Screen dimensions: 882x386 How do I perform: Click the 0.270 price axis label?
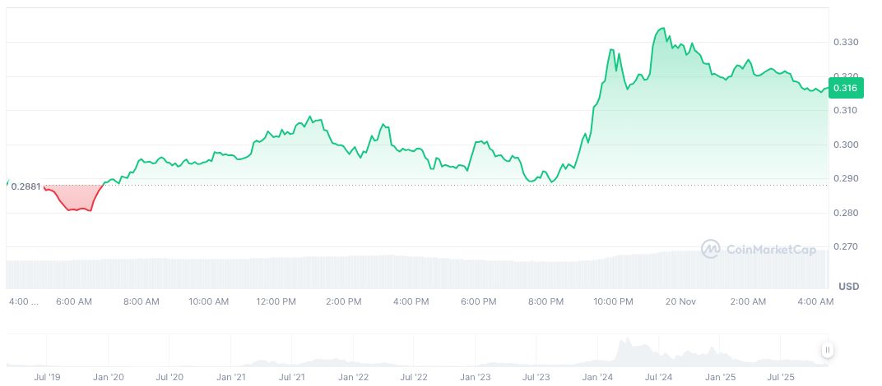[x=846, y=246]
